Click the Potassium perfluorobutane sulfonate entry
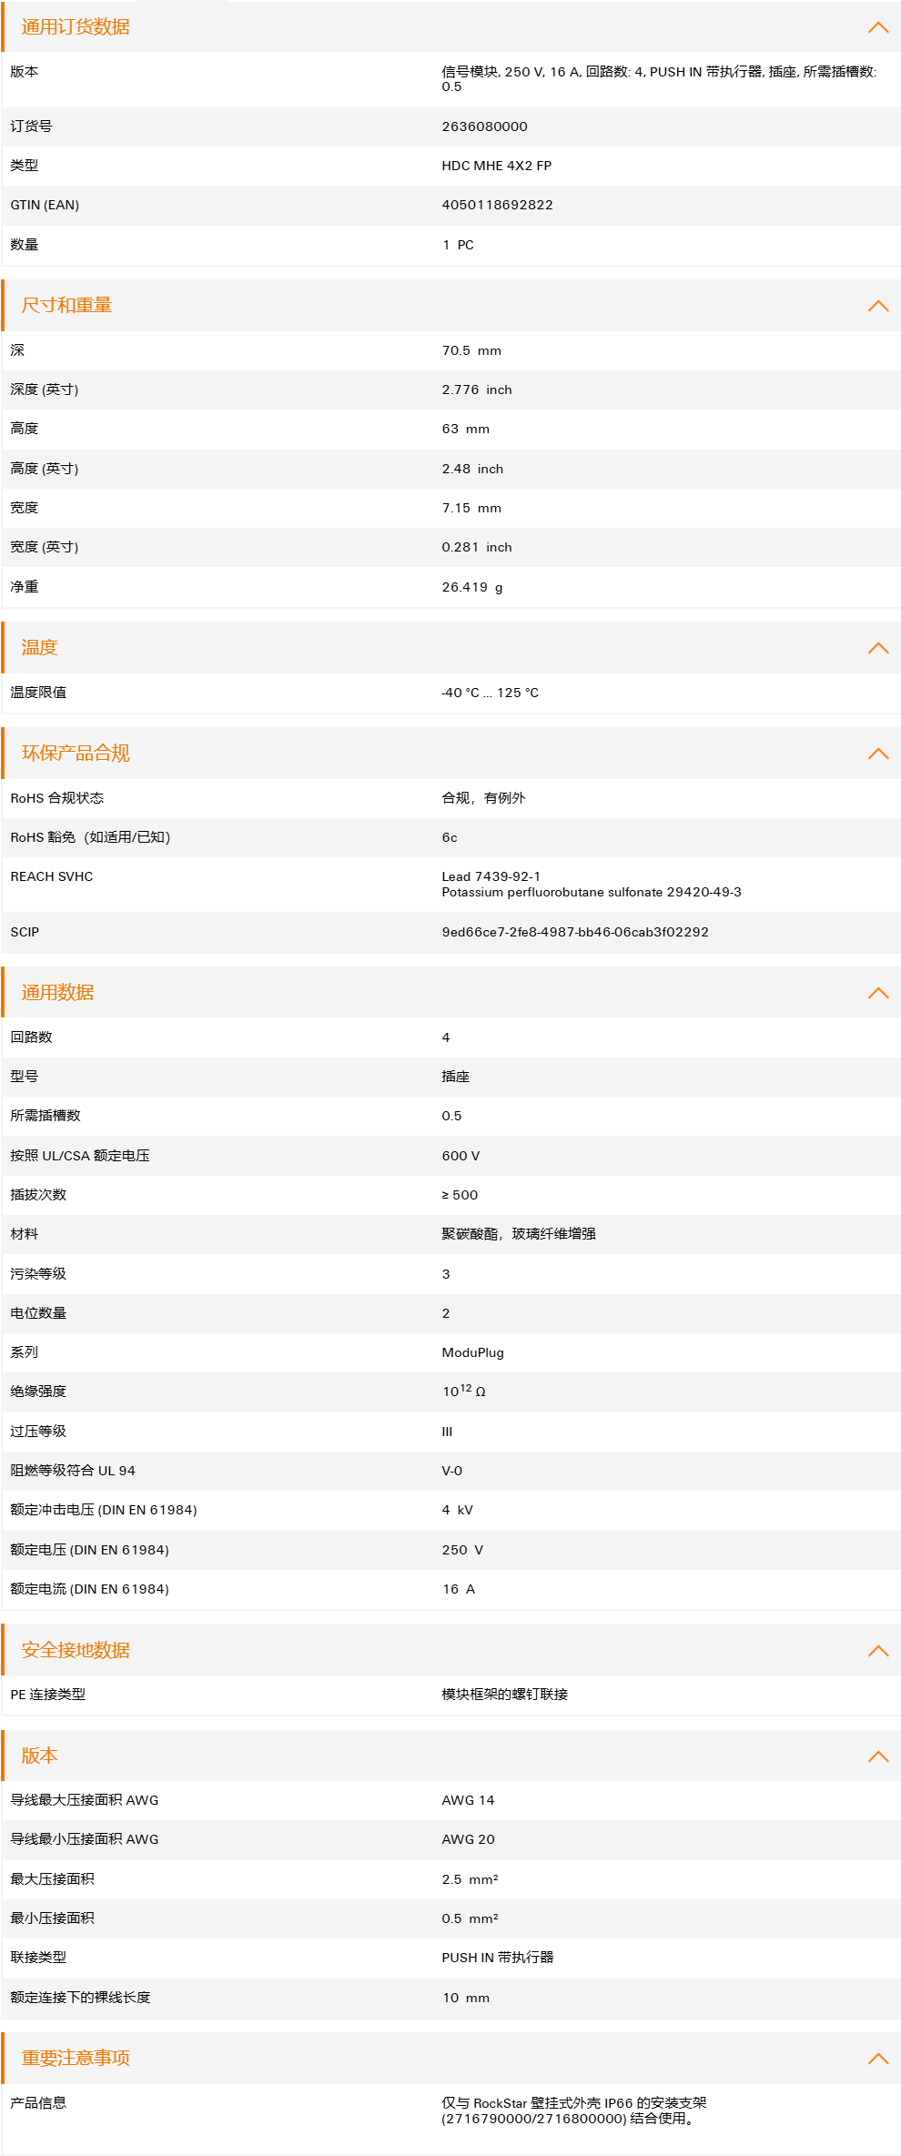The image size is (901, 2156). 592,892
